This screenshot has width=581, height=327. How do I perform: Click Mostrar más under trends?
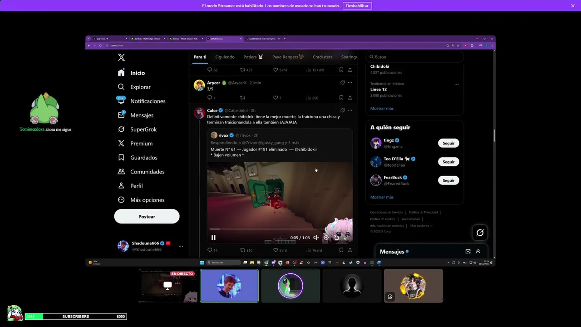coord(382,109)
